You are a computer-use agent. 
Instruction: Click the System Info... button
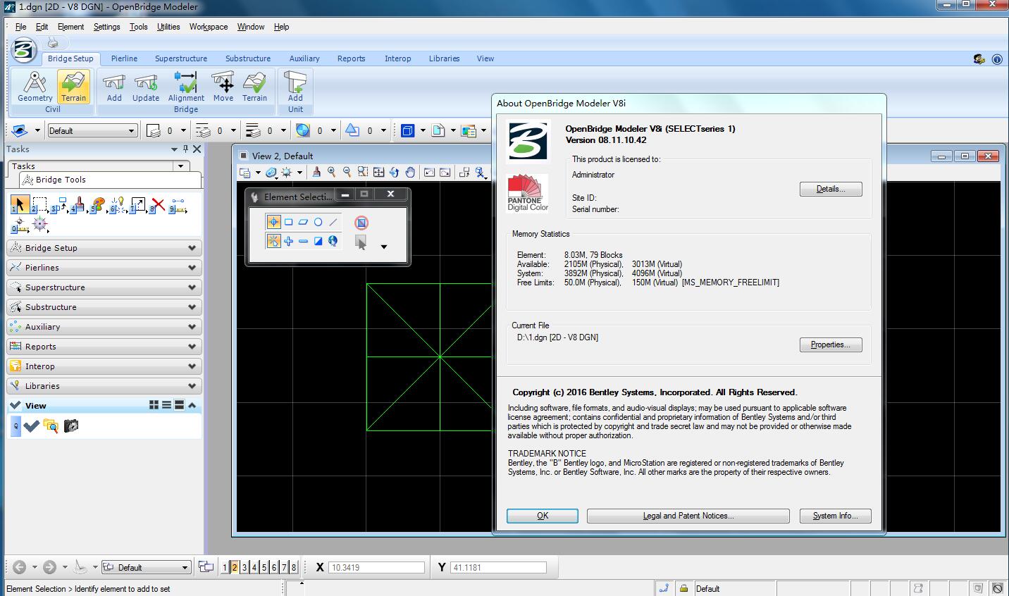pyautogui.click(x=836, y=516)
